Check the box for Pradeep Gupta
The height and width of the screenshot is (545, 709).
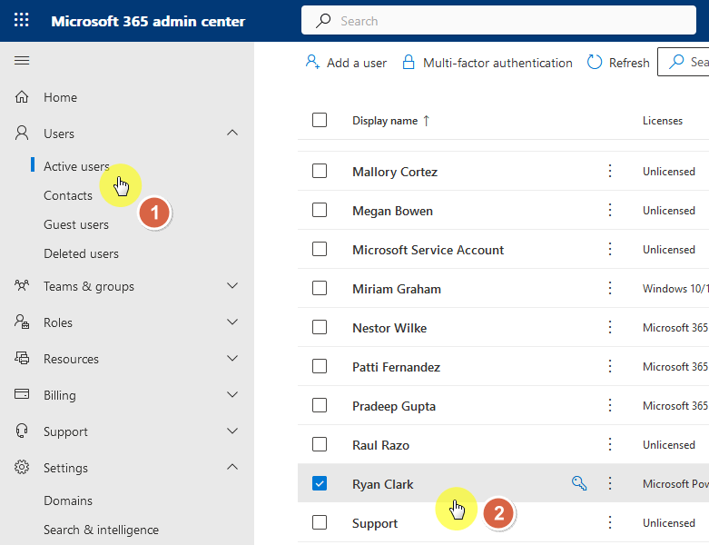tap(320, 405)
